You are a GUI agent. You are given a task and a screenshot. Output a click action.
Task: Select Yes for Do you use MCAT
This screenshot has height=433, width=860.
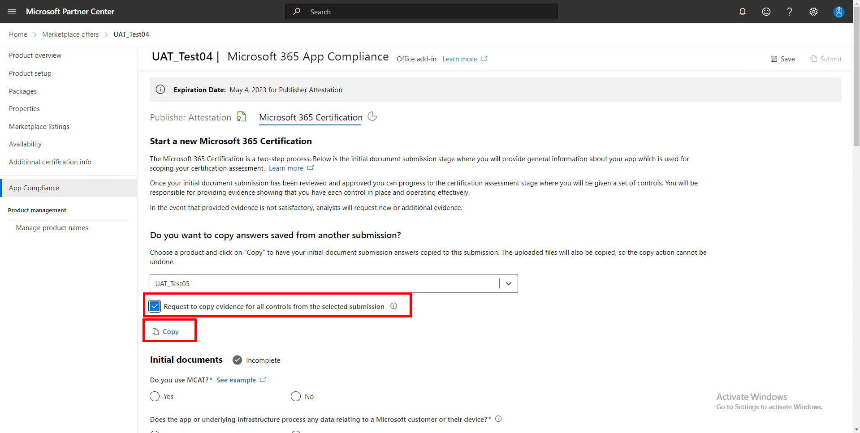[155, 396]
